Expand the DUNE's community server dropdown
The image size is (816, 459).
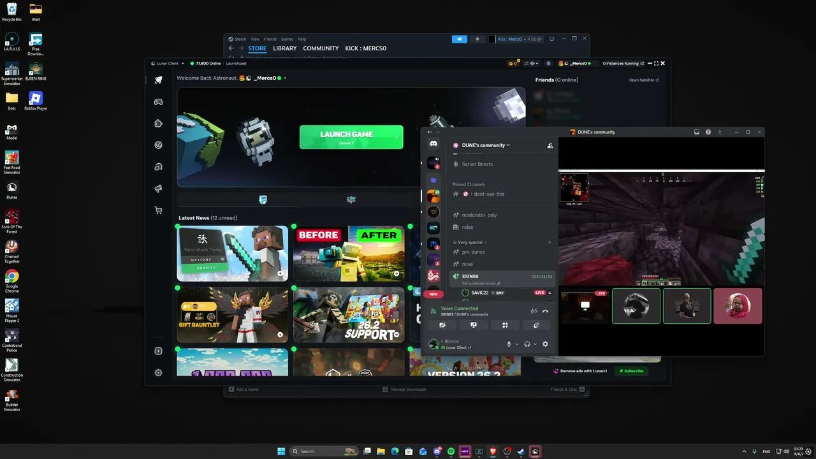click(x=486, y=145)
